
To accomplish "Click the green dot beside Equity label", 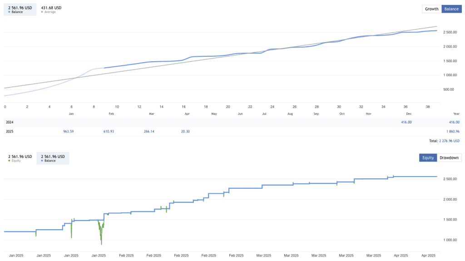I will point(10,161).
